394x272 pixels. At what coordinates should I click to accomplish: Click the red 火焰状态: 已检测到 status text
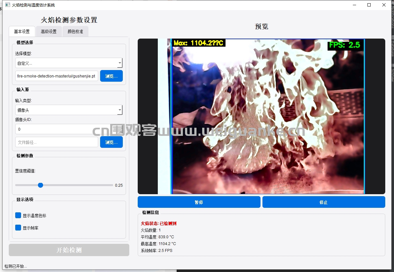coord(159,223)
